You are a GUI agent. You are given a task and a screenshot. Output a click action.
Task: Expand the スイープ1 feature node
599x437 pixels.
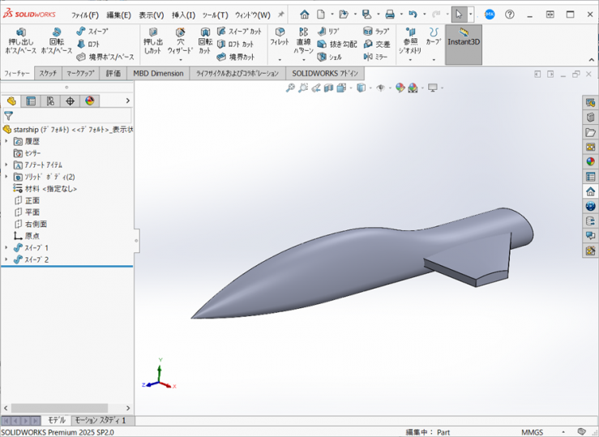[x=6, y=247]
